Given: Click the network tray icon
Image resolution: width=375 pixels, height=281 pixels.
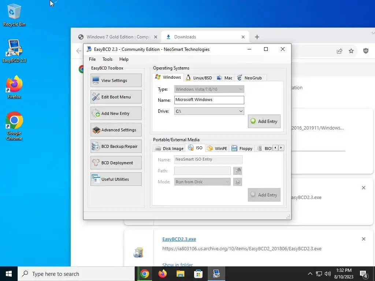Looking at the screenshot, I should click(x=319, y=274).
